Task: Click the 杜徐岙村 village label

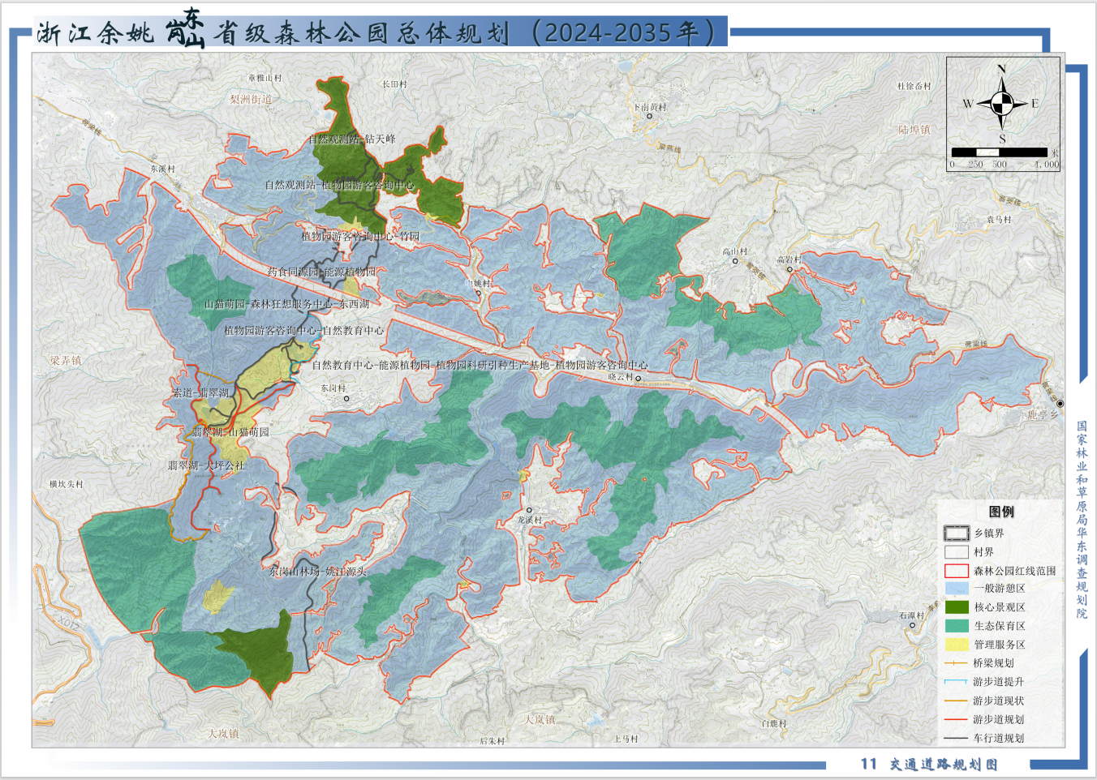Action: [x=914, y=87]
